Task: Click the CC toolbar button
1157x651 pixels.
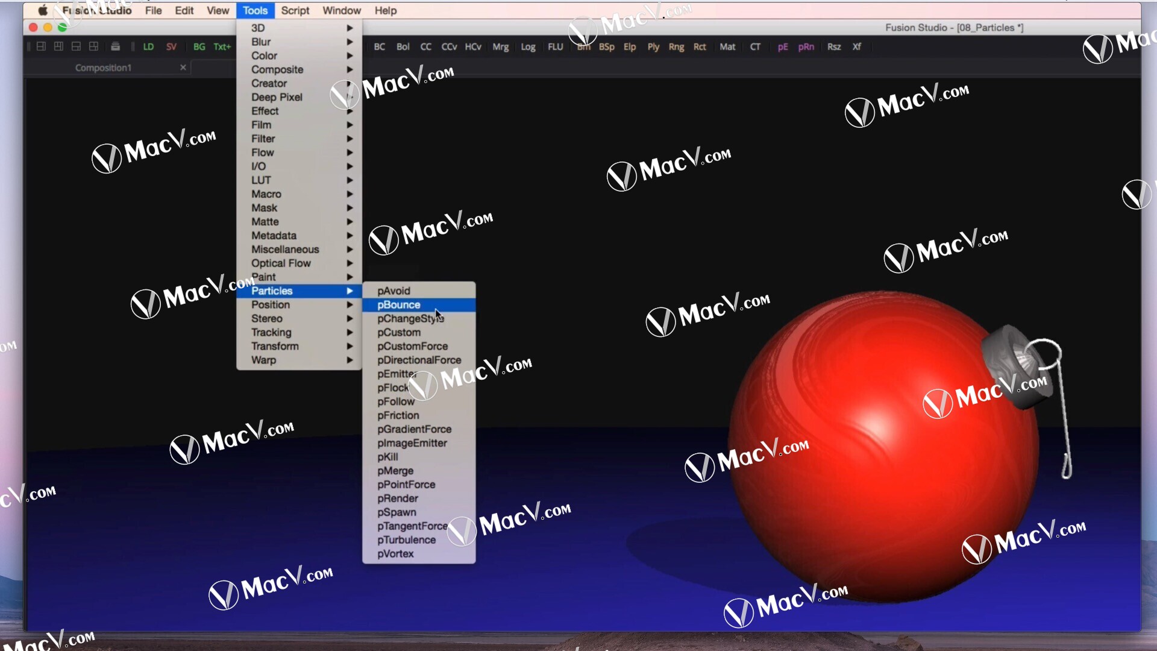Action: [426, 47]
